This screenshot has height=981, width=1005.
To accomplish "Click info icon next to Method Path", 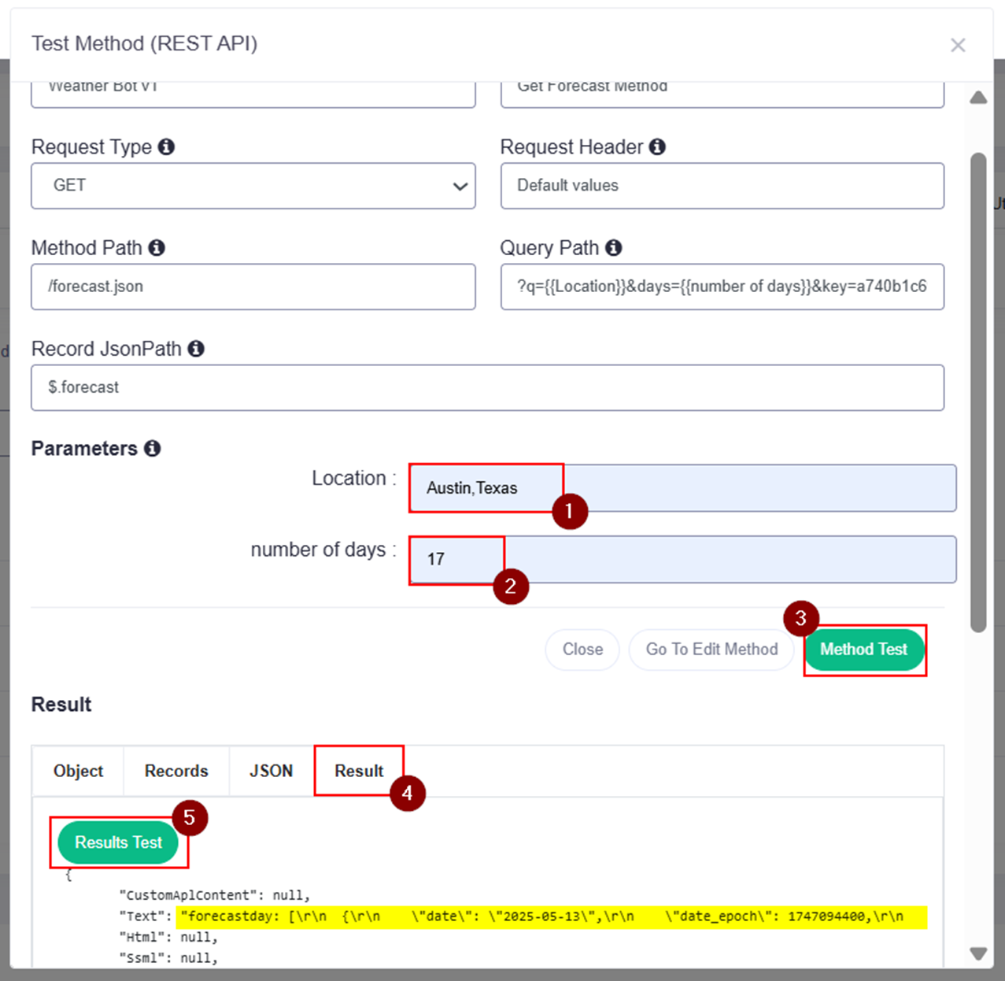I will coord(157,248).
